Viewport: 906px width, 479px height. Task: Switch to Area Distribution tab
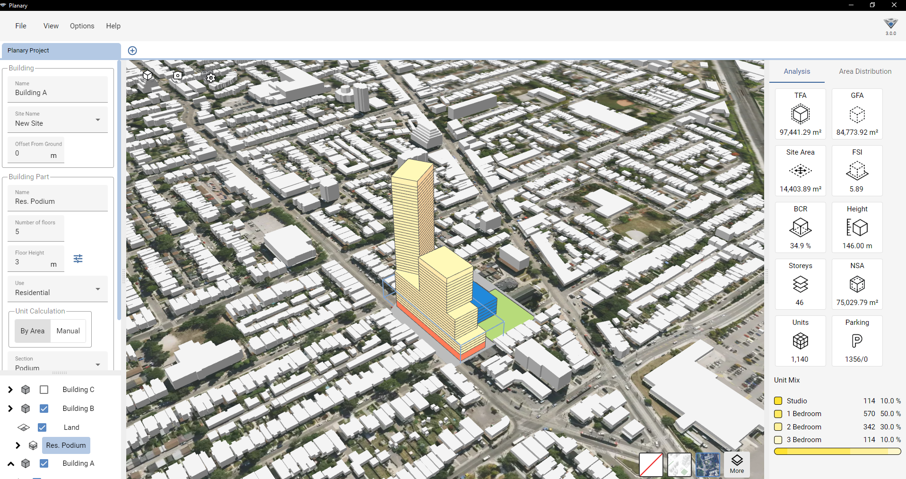(x=865, y=71)
